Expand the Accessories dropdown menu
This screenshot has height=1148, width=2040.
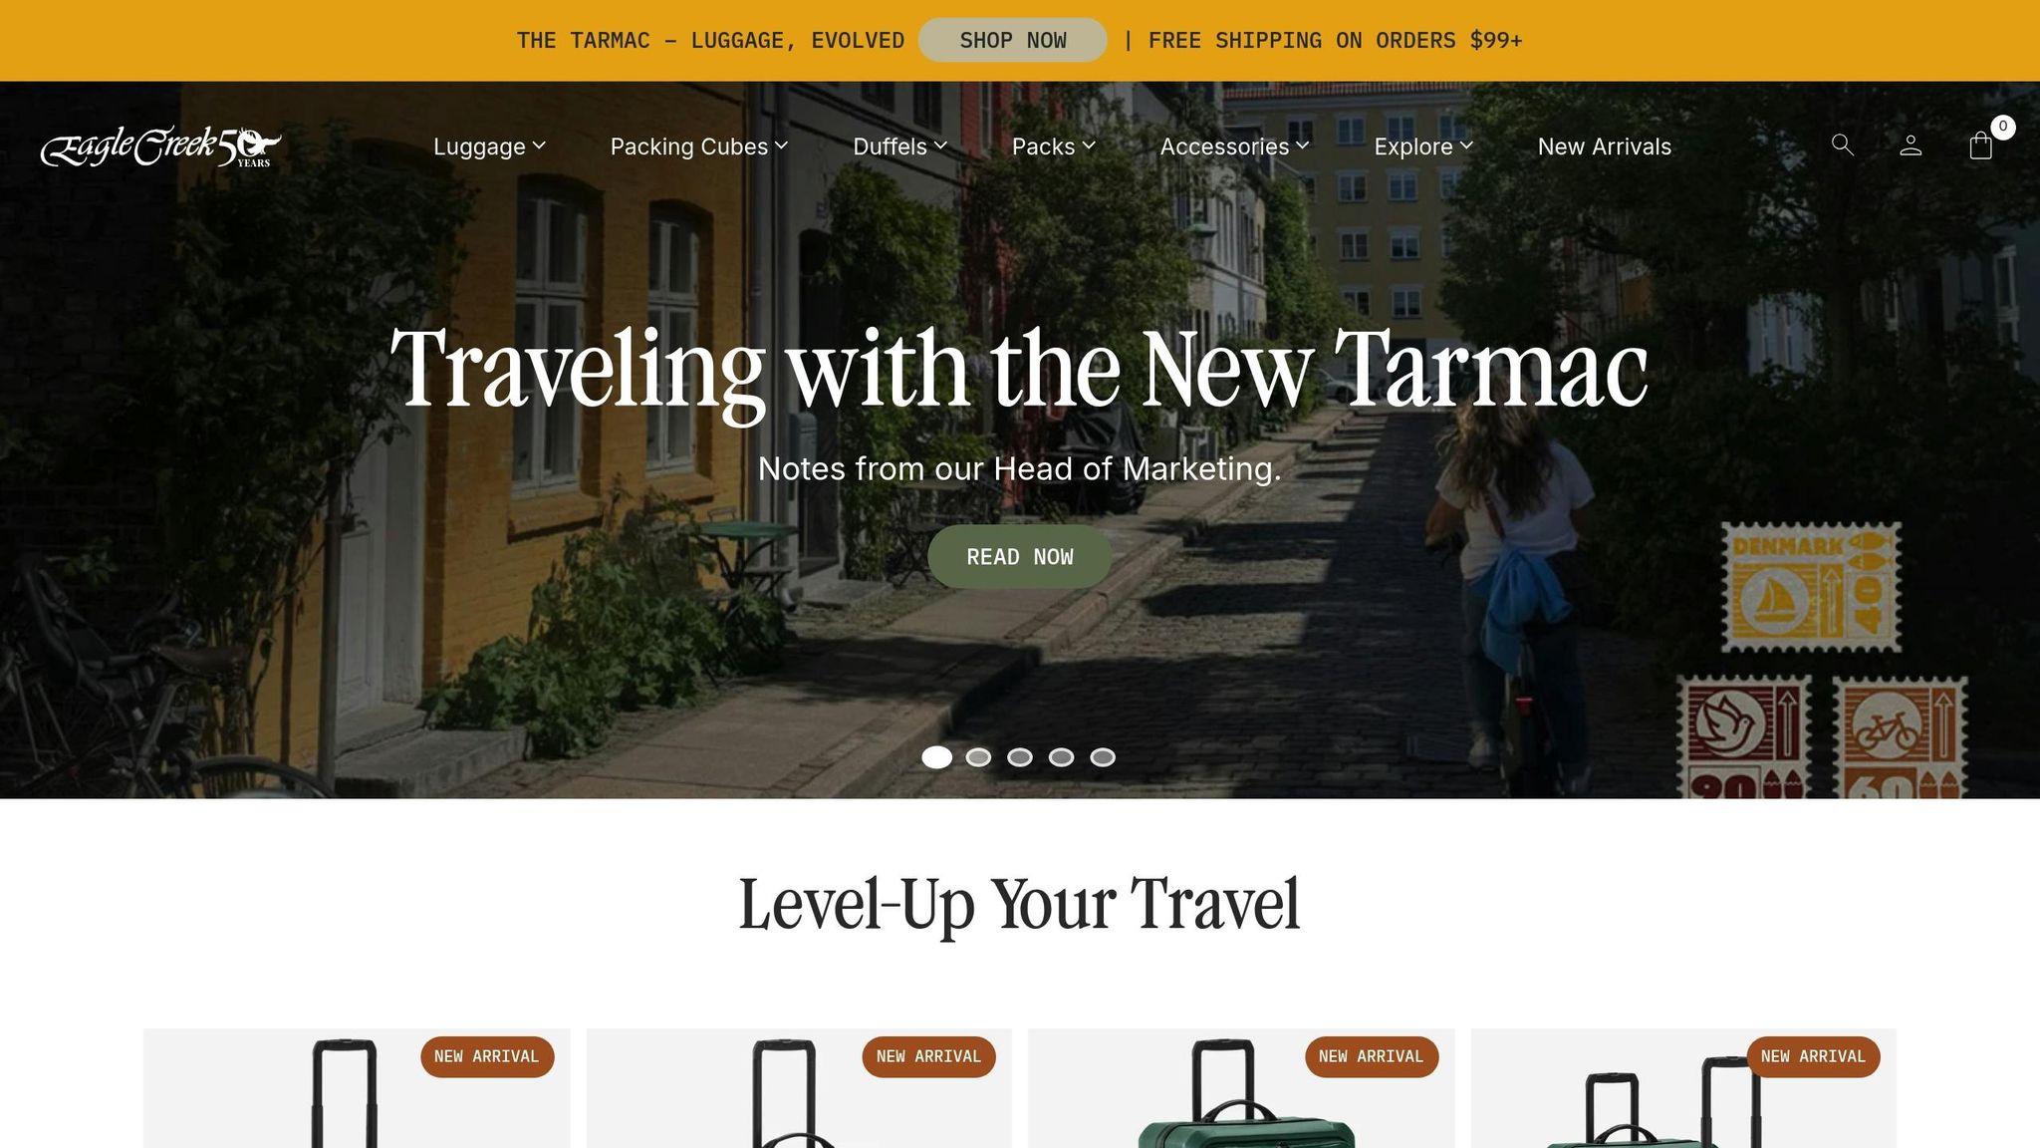coord(1234,146)
